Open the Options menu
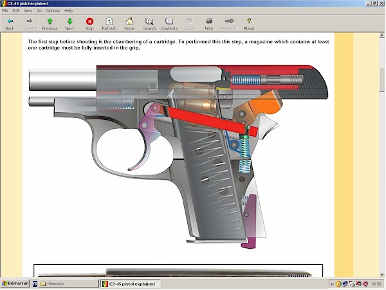Viewport: 386px width, 290px height. [53, 10]
